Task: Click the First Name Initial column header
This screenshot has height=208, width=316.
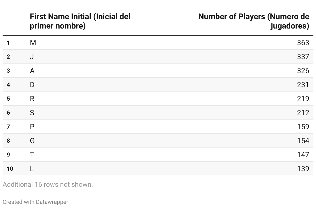Action: click(x=80, y=21)
